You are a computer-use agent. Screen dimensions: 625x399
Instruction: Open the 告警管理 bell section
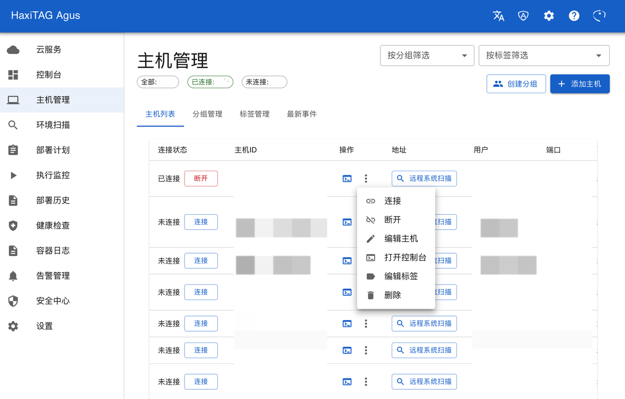click(52, 276)
